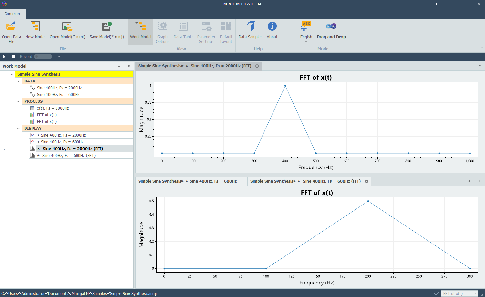
Task: Click the waveform icon in status bar
Action: 437,293
